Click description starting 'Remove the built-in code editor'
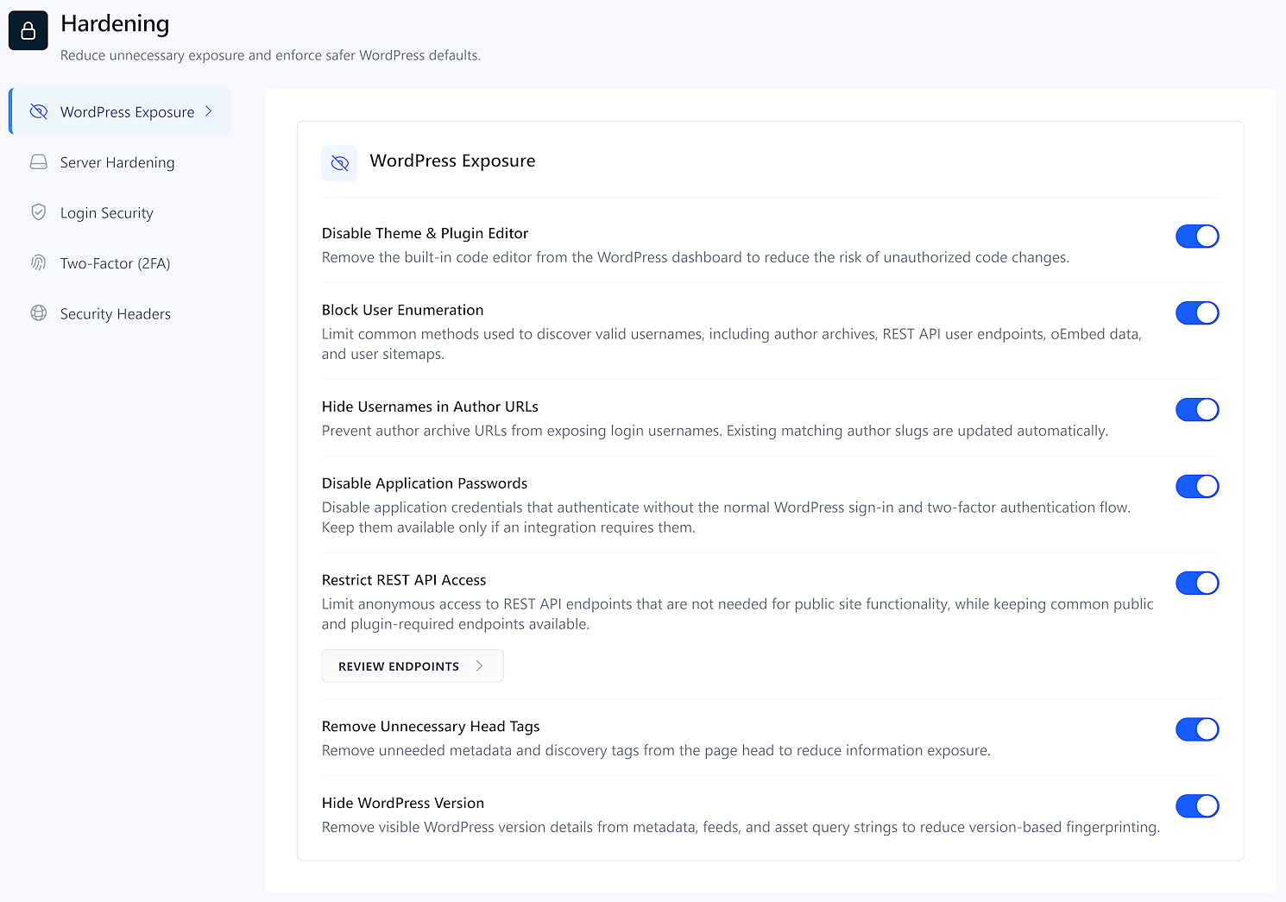Image resolution: width=1286 pixels, height=902 pixels. tap(696, 257)
